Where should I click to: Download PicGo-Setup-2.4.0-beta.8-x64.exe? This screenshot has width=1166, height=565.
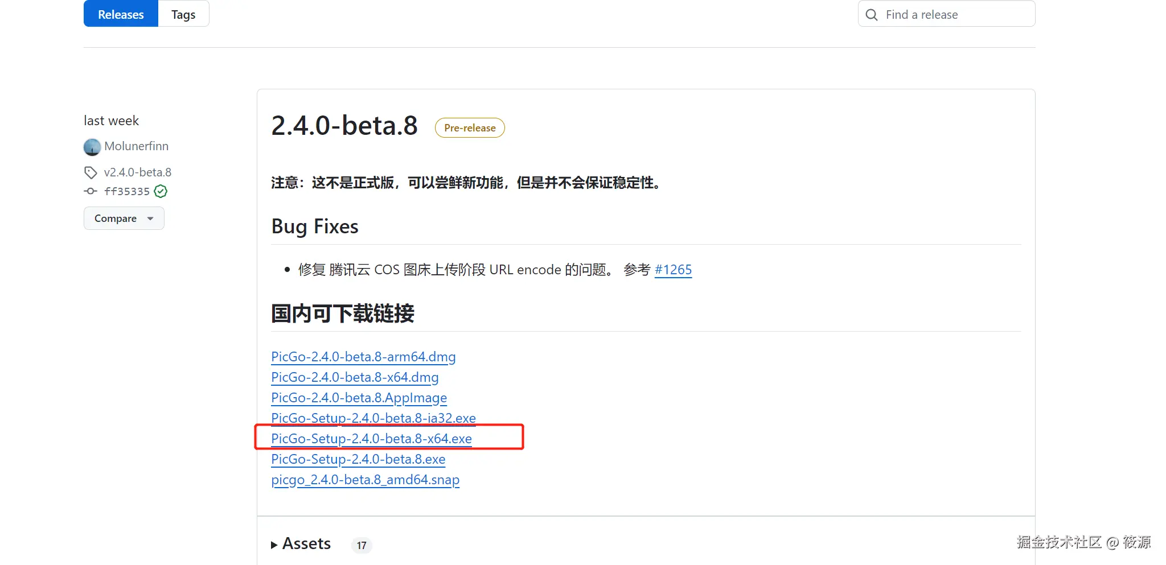(371, 439)
